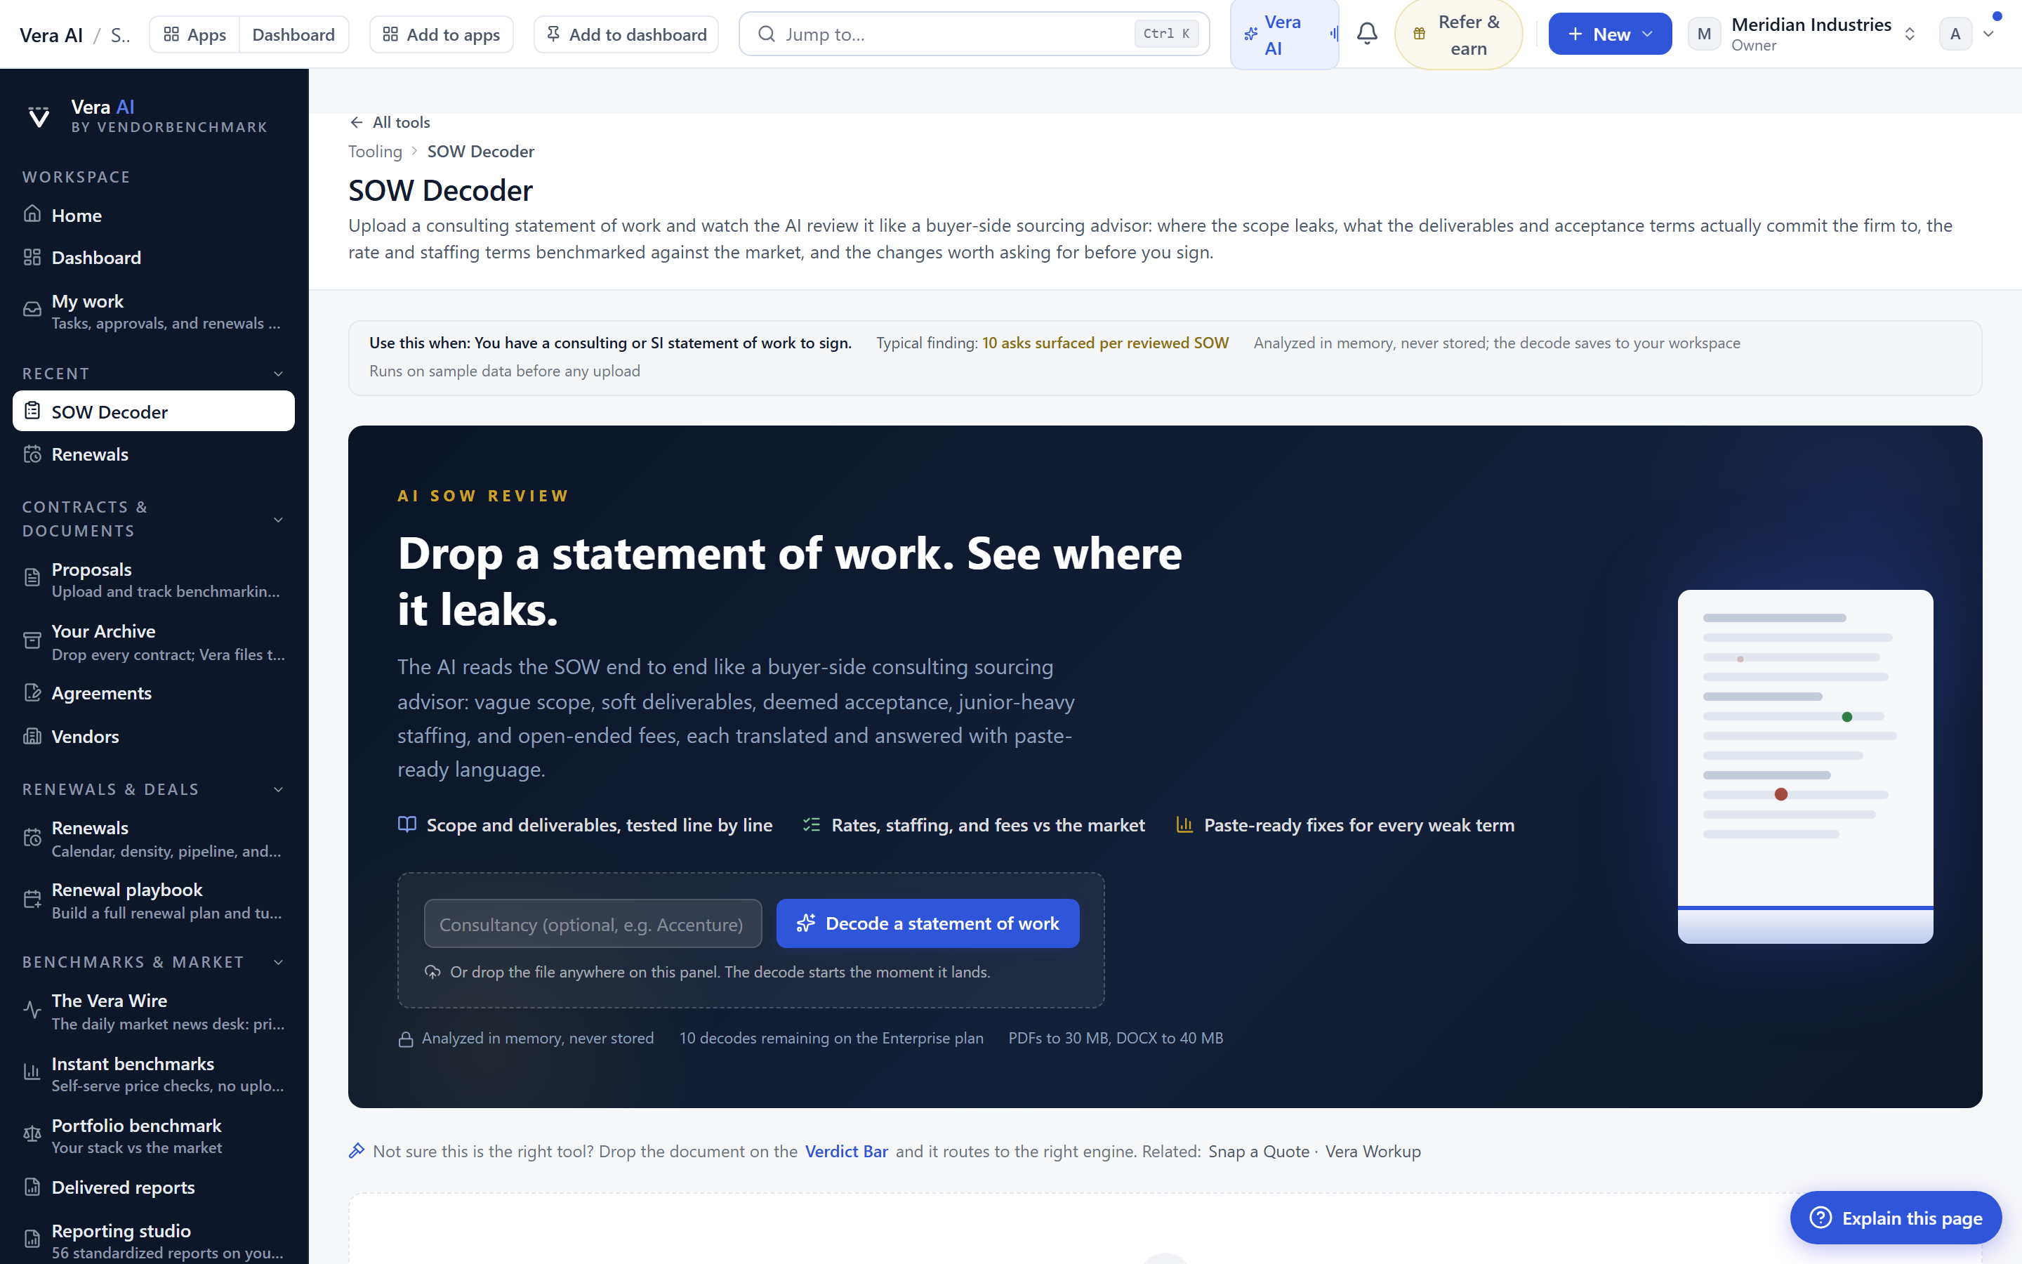The height and width of the screenshot is (1264, 2022).
Task: Click the Dashboard grid icon in sidebar
Action: pyautogui.click(x=32, y=256)
